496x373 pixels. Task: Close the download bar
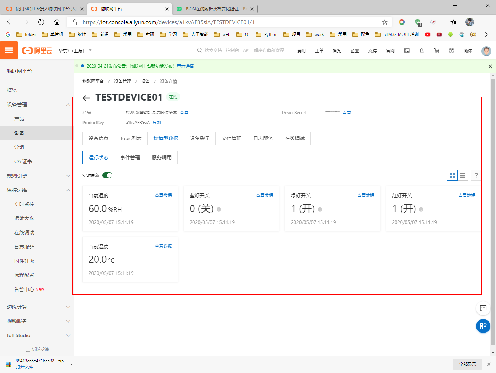(489, 364)
